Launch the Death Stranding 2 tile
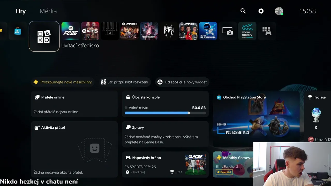Viewport: 331px width, 186px height. point(110,31)
